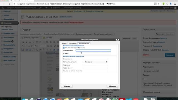This screenshot has height=100, width=178.
Task: Select the Дополнительно tab
Action: point(84,43)
